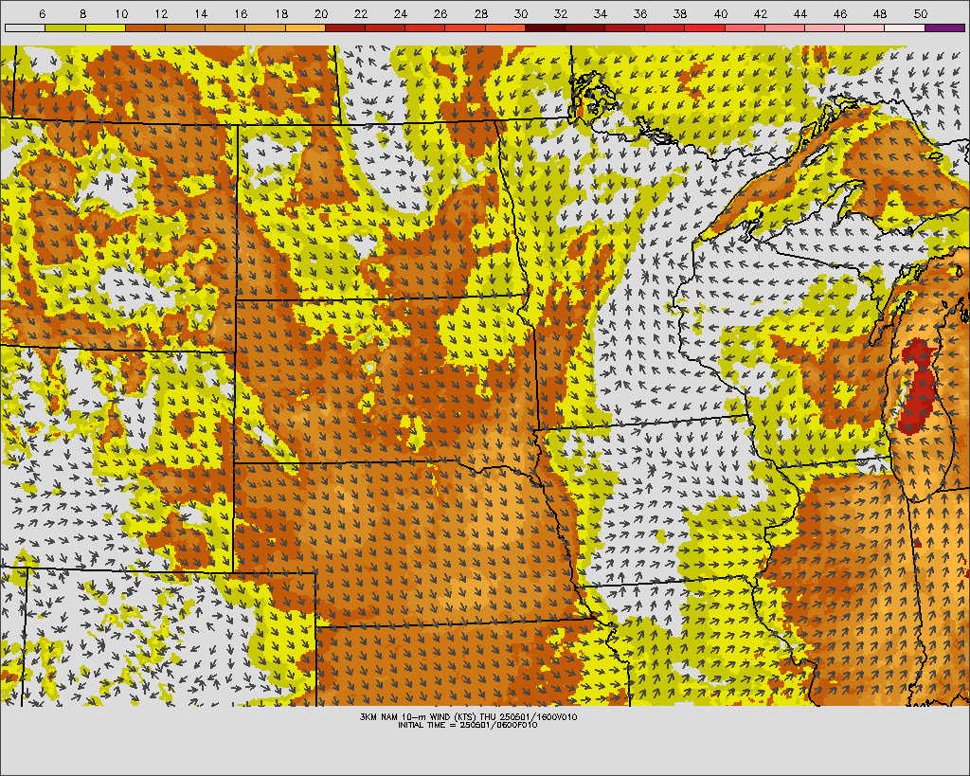
Task: Click the legend label "44"
Action: coord(800,13)
